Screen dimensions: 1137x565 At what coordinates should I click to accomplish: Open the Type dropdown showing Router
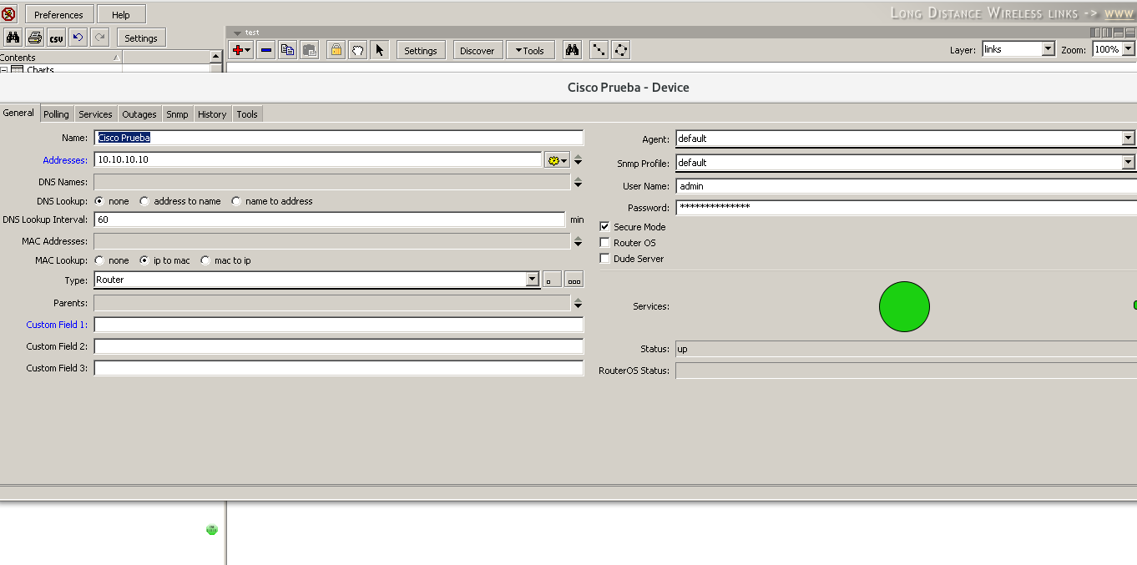(x=533, y=280)
